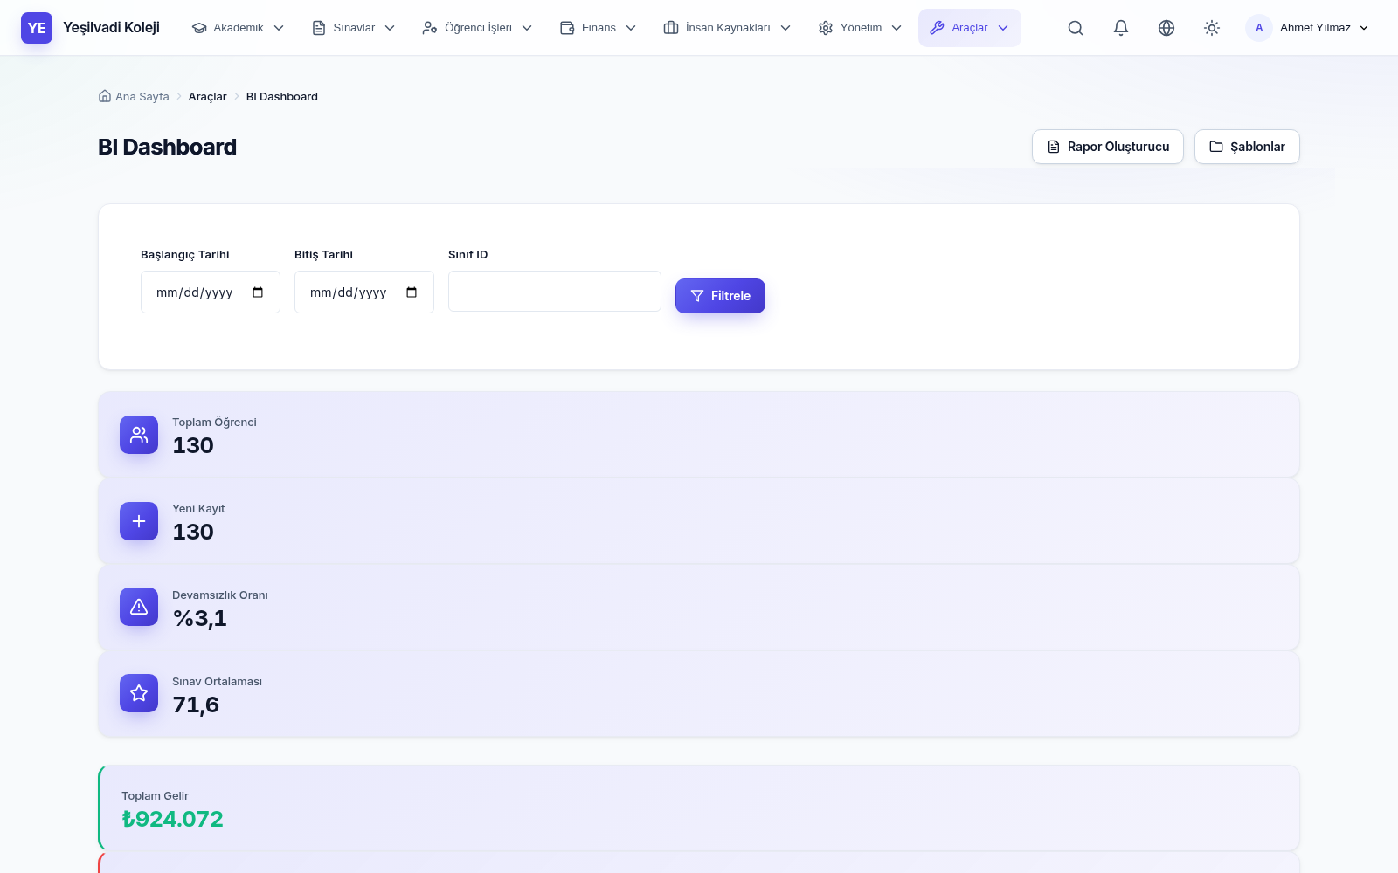
Task: Click the BI Dashboard page heading
Action: 167,147
